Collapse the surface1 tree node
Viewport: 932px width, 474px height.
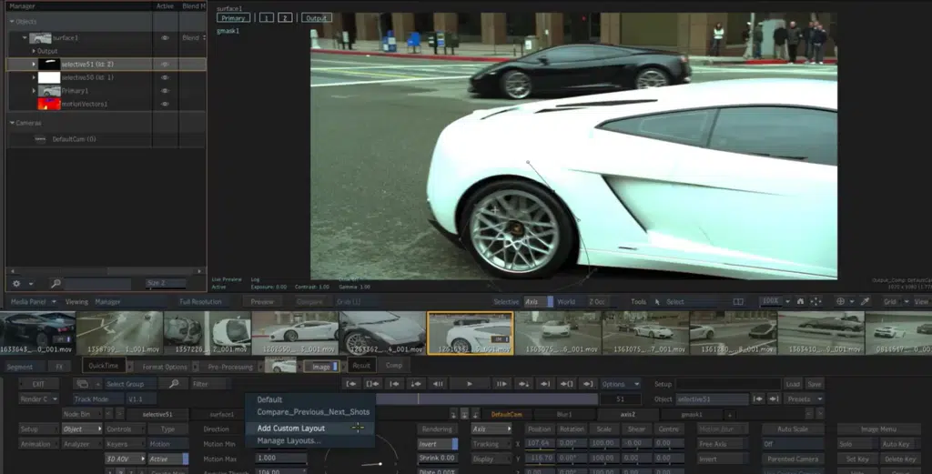25,38
